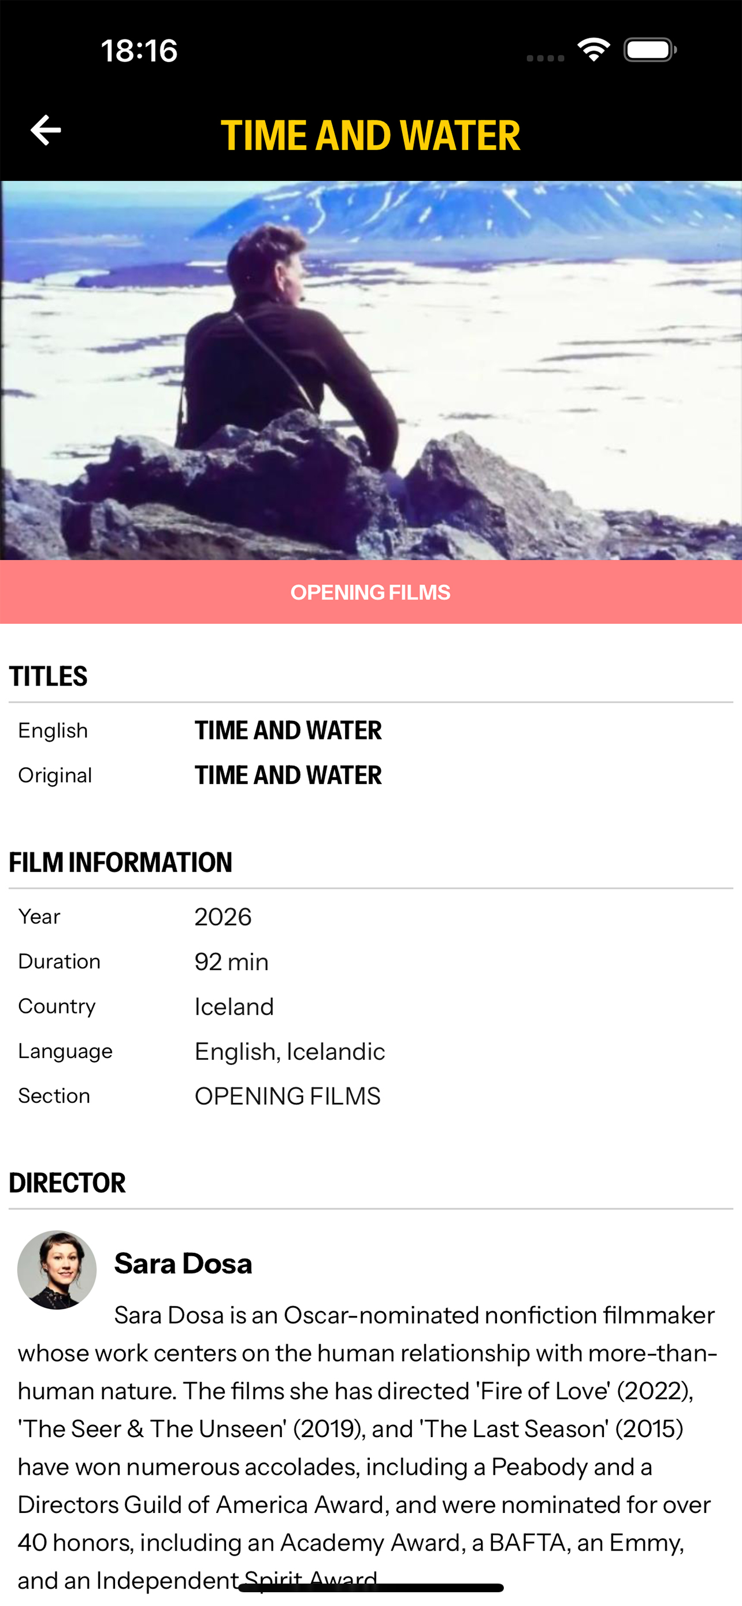Tap the back arrow icon
This screenshot has width=742, height=1606.
coord(46,130)
